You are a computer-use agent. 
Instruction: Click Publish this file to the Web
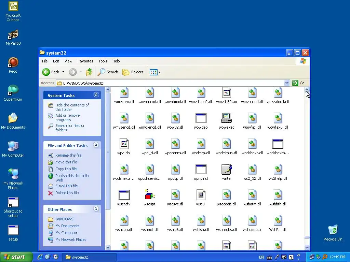(x=73, y=178)
